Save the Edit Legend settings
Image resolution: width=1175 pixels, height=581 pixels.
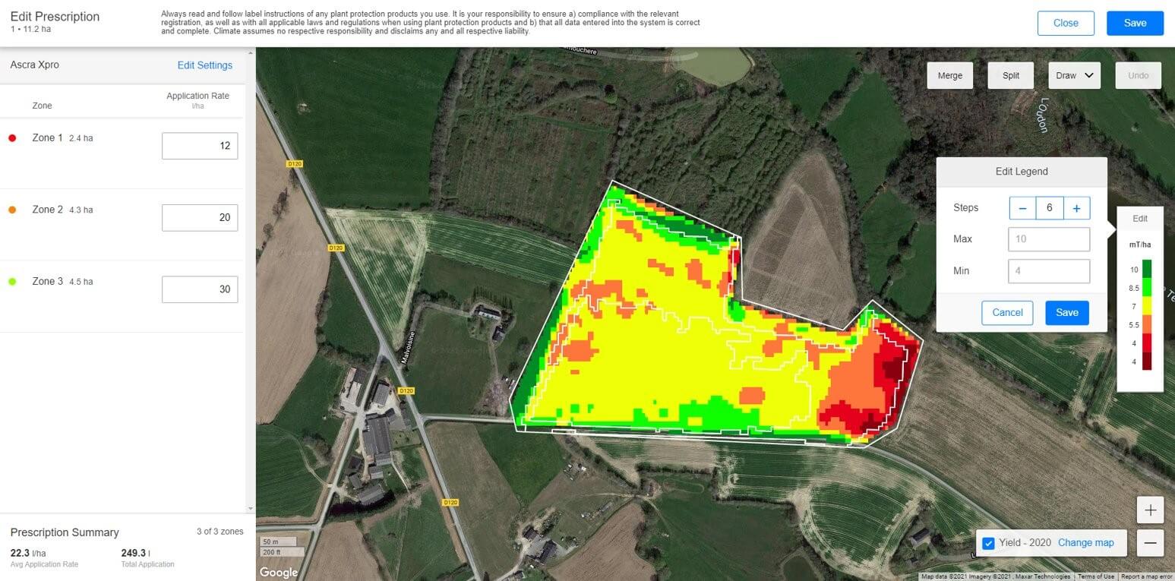point(1066,312)
